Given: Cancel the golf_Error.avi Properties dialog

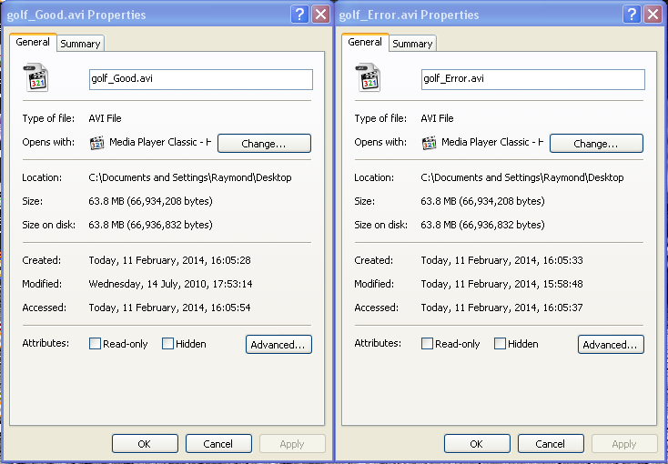Looking at the screenshot, I should click(551, 444).
